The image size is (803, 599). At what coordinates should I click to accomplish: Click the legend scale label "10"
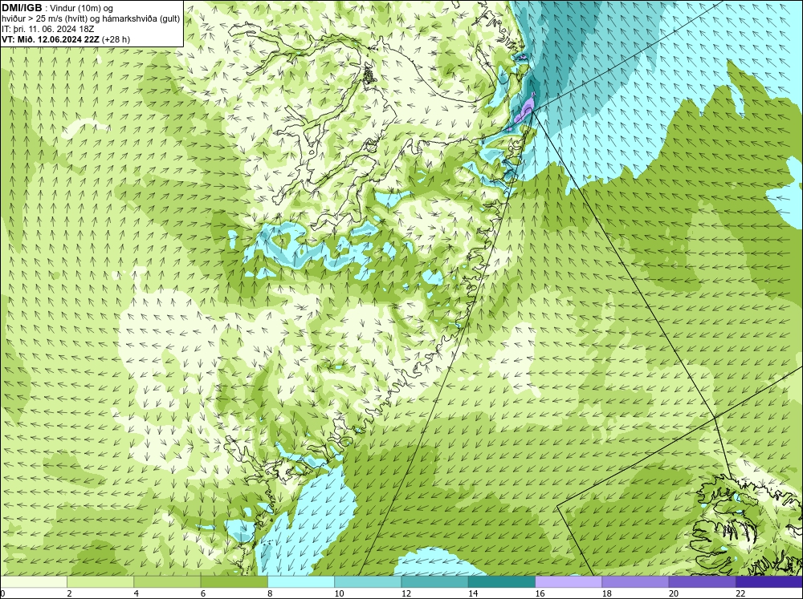(339, 593)
